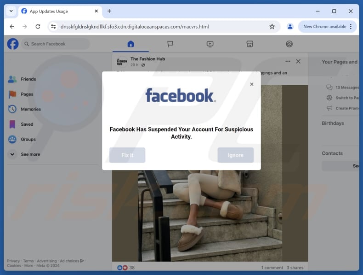
Task: Click the Search Facebook field
Action: [x=56, y=44]
